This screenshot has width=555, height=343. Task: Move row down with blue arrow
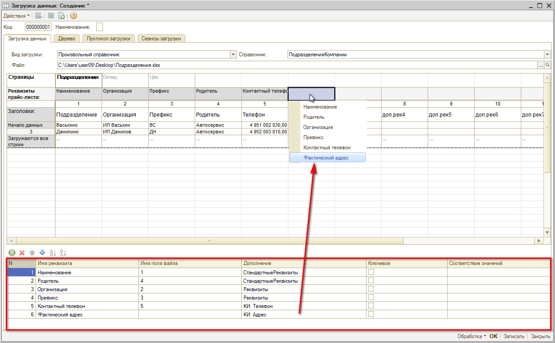point(42,253)
